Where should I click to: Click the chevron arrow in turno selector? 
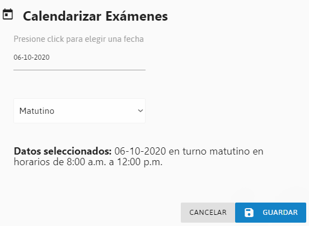(x=141, y=111)
